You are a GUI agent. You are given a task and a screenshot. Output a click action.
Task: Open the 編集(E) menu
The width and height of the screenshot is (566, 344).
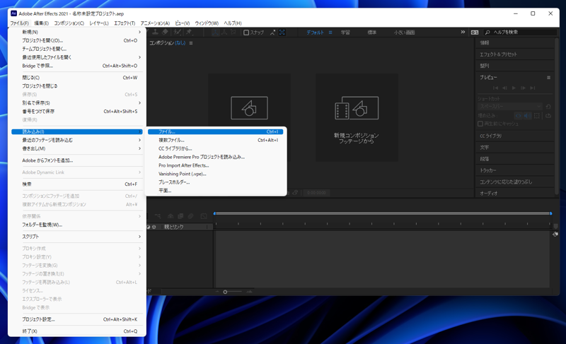pos(42,23)
